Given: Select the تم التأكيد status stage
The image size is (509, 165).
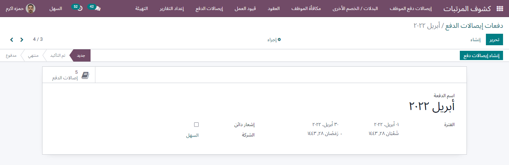Looking at the screenshot, I should coord(58,56).
